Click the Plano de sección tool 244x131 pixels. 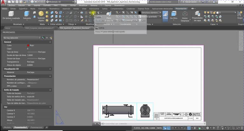[x=109, y=15]
